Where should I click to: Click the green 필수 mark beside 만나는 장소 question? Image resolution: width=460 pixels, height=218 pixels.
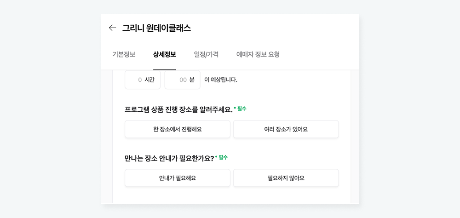(222, 158)
